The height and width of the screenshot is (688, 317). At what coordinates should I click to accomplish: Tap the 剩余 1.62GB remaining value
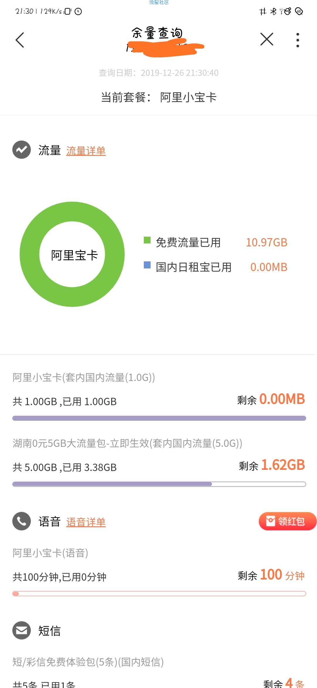tap(272, 465)
